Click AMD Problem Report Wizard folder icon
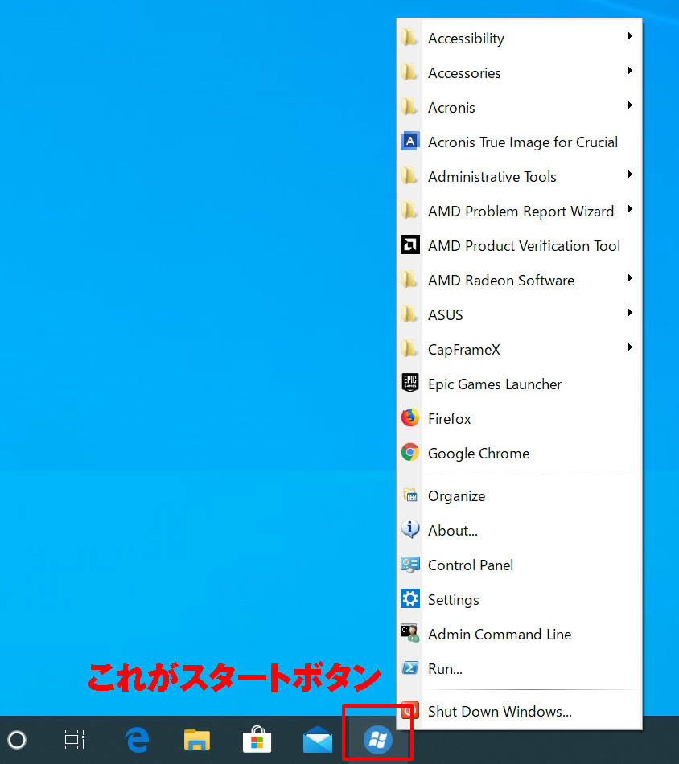 click(409, 211)
